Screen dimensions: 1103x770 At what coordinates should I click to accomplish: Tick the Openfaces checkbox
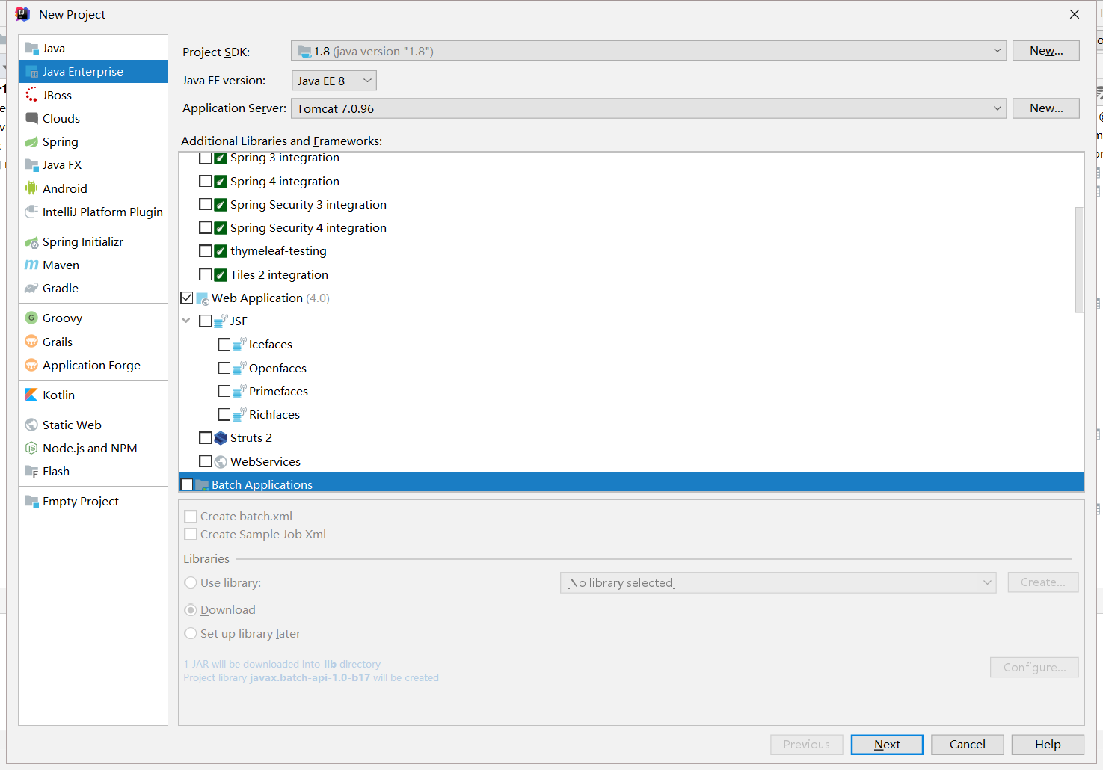[x=224, y=368]
